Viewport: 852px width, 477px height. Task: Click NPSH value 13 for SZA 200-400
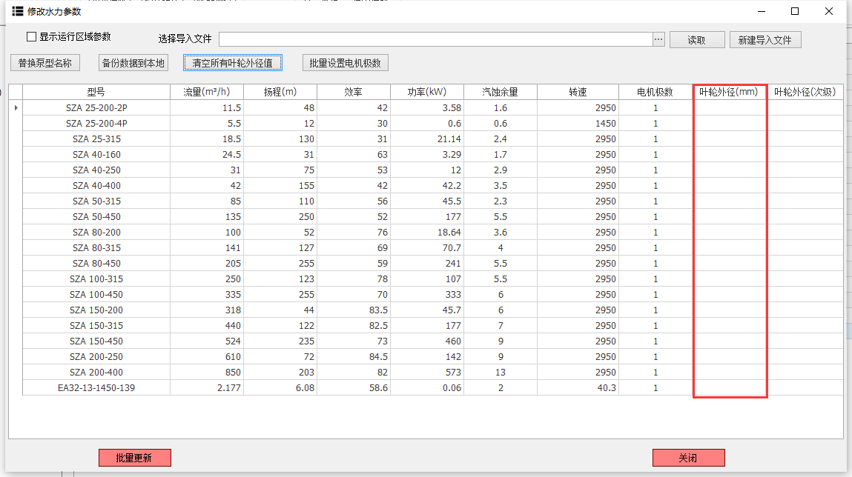[500, 373]
